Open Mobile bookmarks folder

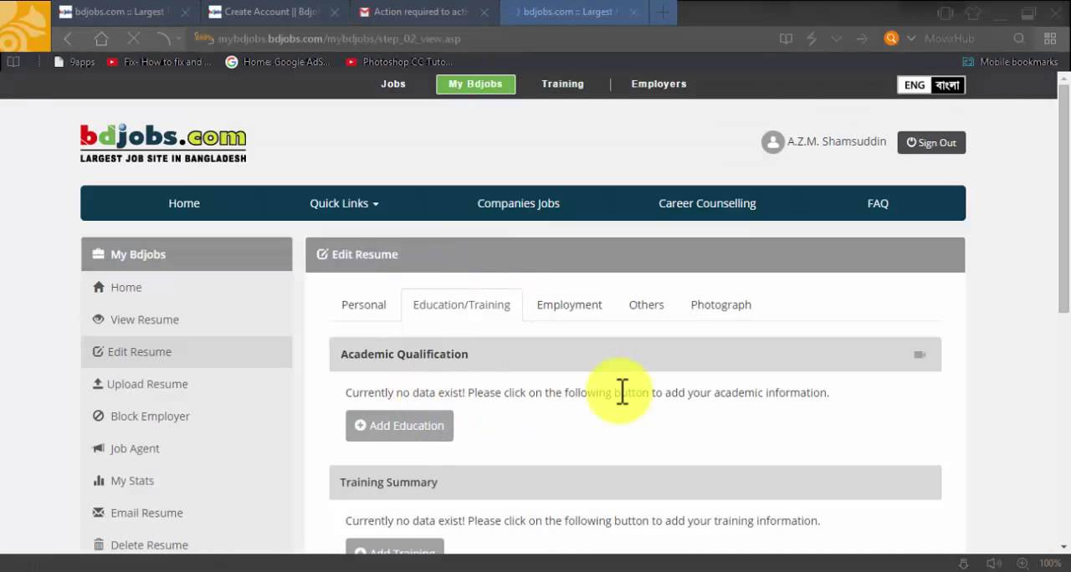(x=1010, y=61)
